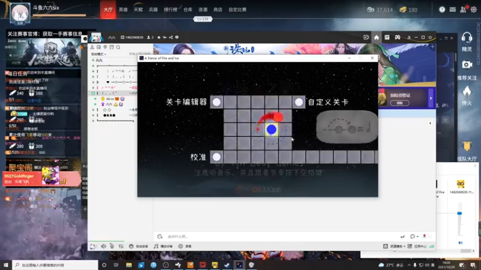Click the 传火 flame icon
Screen dimensions: 481x270
pyautogui.click(x=467, y=91)
